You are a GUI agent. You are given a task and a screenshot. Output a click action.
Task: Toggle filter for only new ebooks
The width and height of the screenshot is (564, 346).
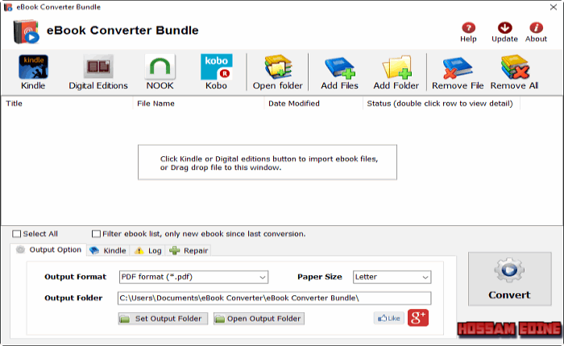tap(96, 234)
